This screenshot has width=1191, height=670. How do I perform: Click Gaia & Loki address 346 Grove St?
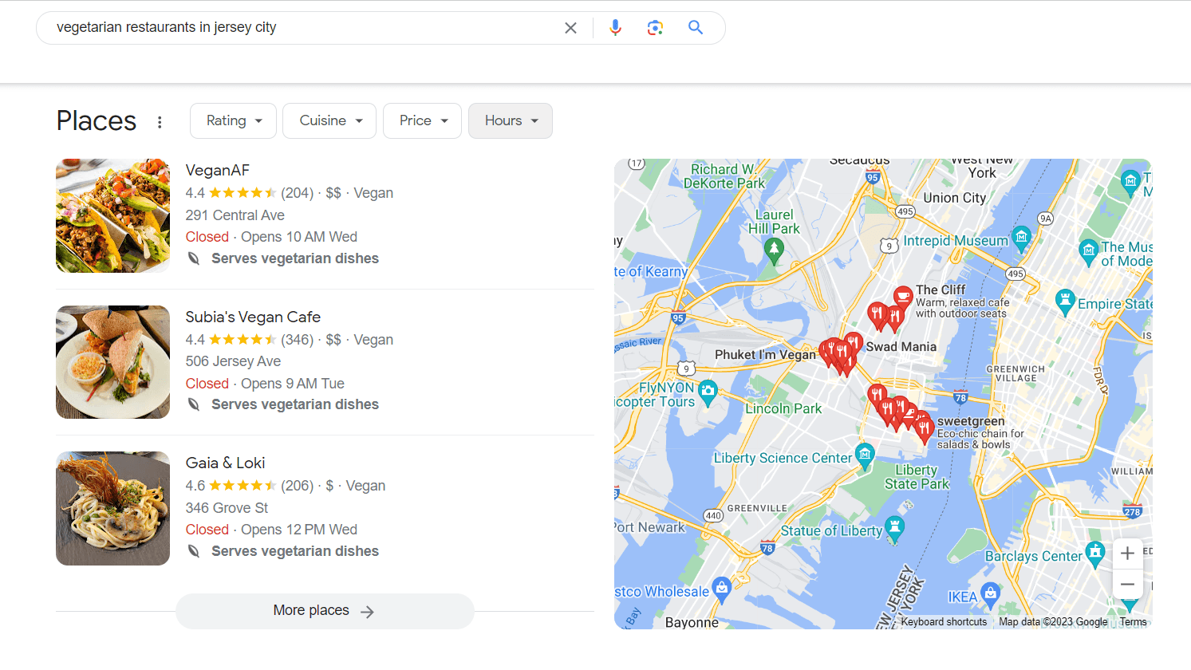pyautogui.click(x=227, y=508)
